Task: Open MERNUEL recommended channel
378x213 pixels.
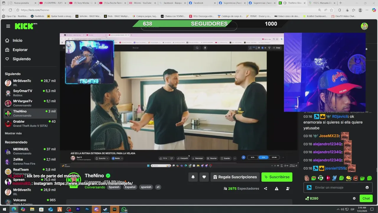Action: point(30,151)
